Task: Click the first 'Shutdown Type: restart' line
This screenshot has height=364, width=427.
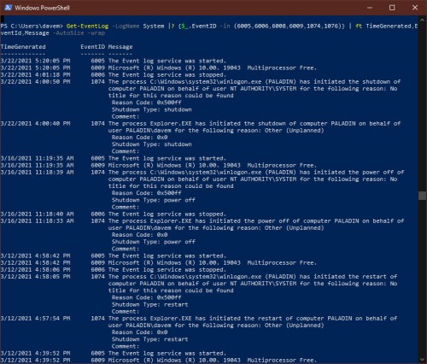Action: point(150,304)
